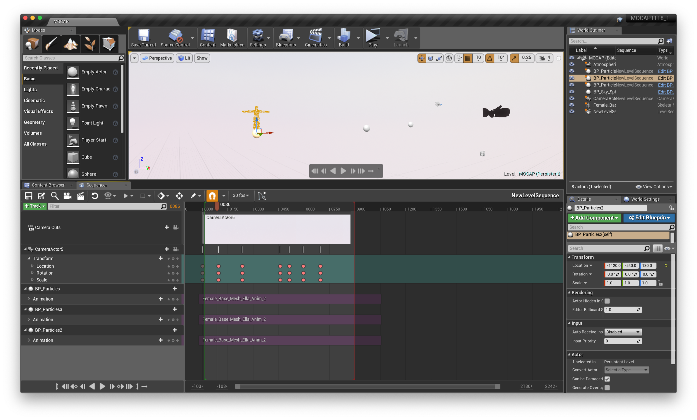The height and width of the screenshot is (420, 697).
Task: Select the Place mode icon
Action: pos(32,44)
